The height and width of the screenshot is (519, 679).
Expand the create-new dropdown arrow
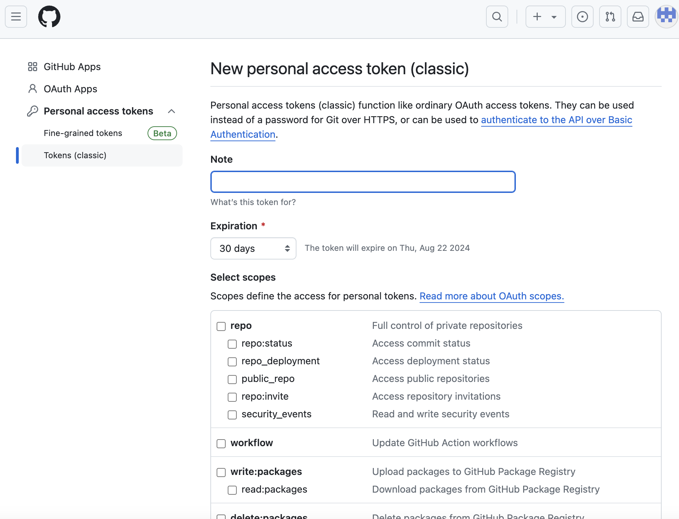[x=554, y=17]
